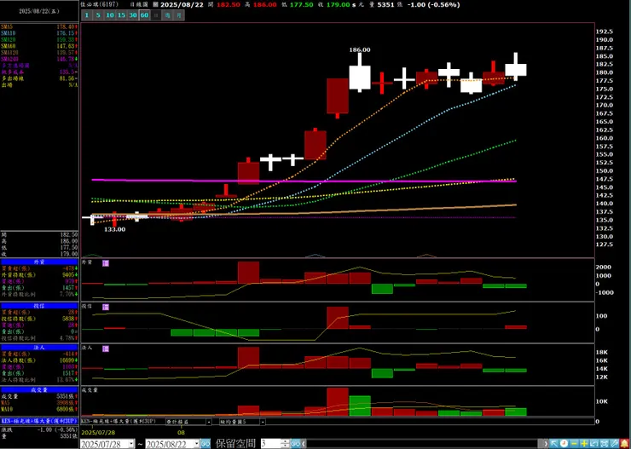Click the GO button beside end date

click(x=206, y=444)
